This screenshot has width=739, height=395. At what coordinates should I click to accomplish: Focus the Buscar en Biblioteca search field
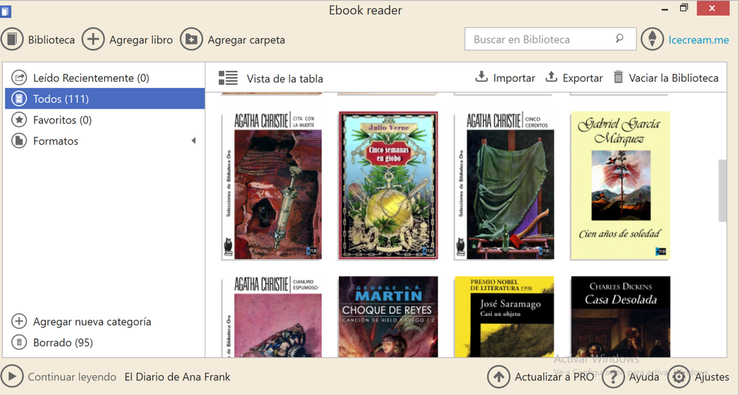(x=550, y=39)
